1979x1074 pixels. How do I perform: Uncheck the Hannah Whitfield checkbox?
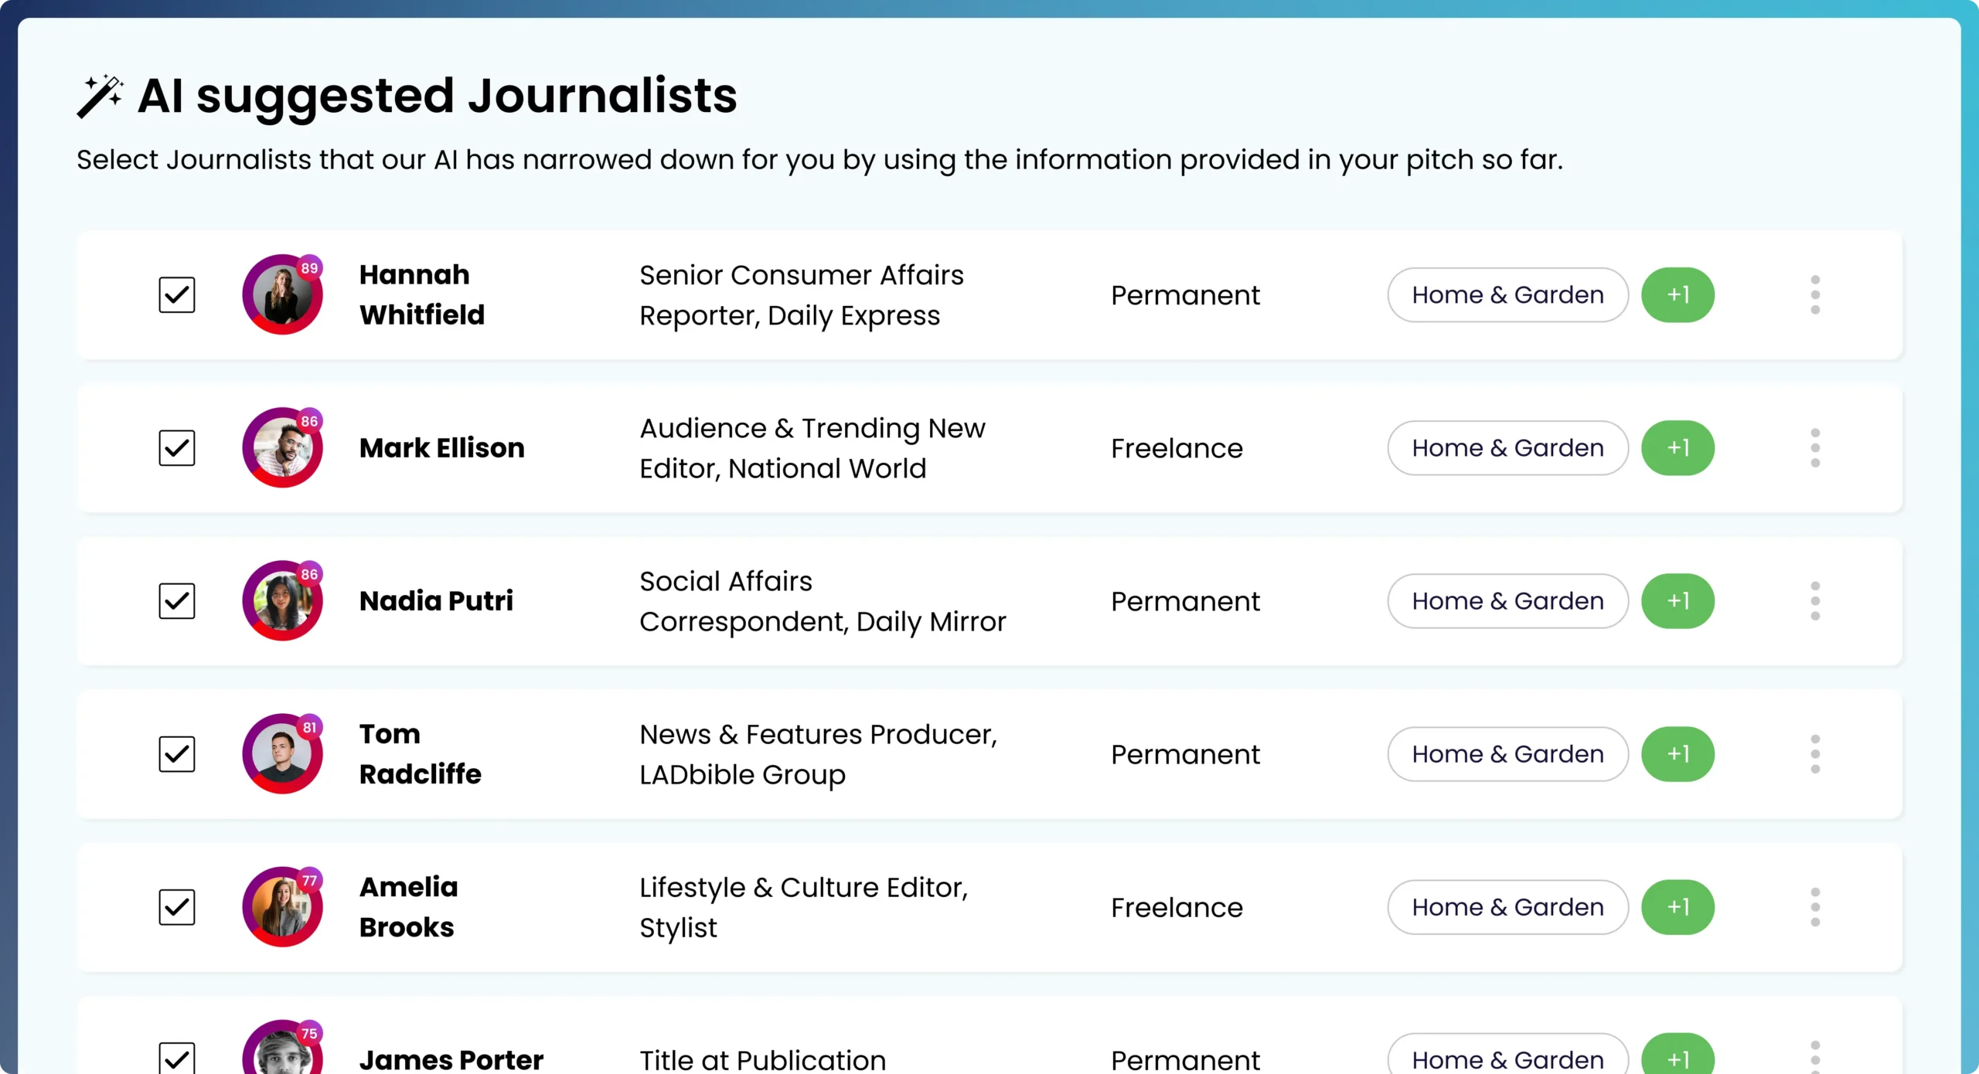coord(177,294)
